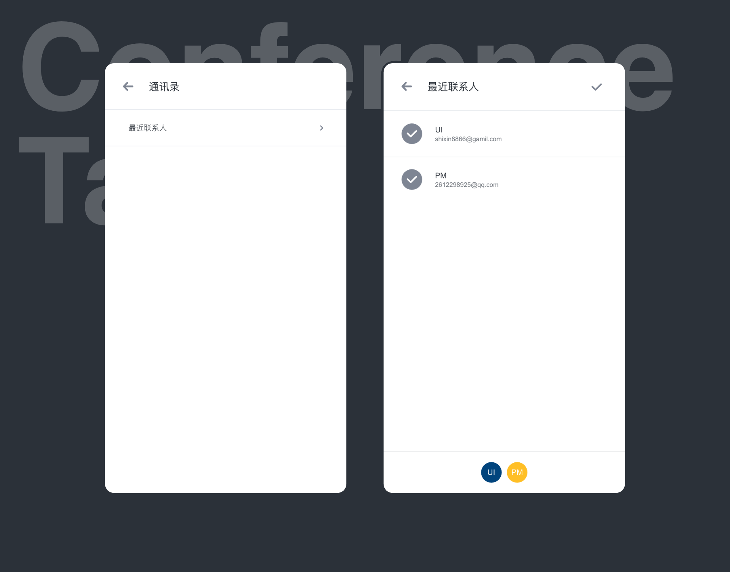Select the email shixin8866@gamil.com
This screenshot has width=730, height=572.
468,139
